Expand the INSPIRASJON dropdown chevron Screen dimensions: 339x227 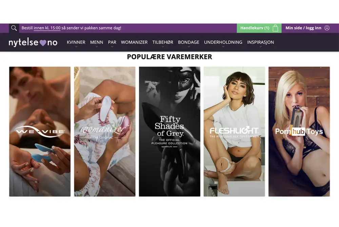(260, 47)
